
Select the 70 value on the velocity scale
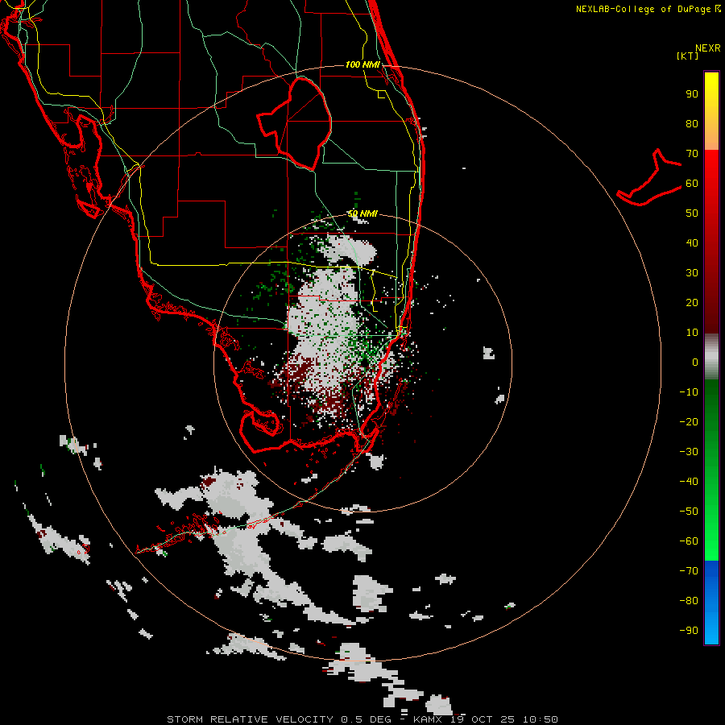coord(692,154)
